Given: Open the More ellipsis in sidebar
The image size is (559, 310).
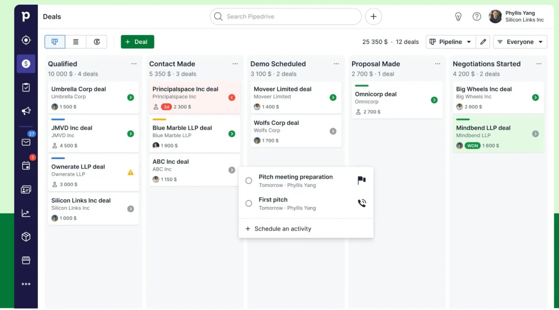Looking at the screenshot, I should pyautogui.click(x=26, y=284).
